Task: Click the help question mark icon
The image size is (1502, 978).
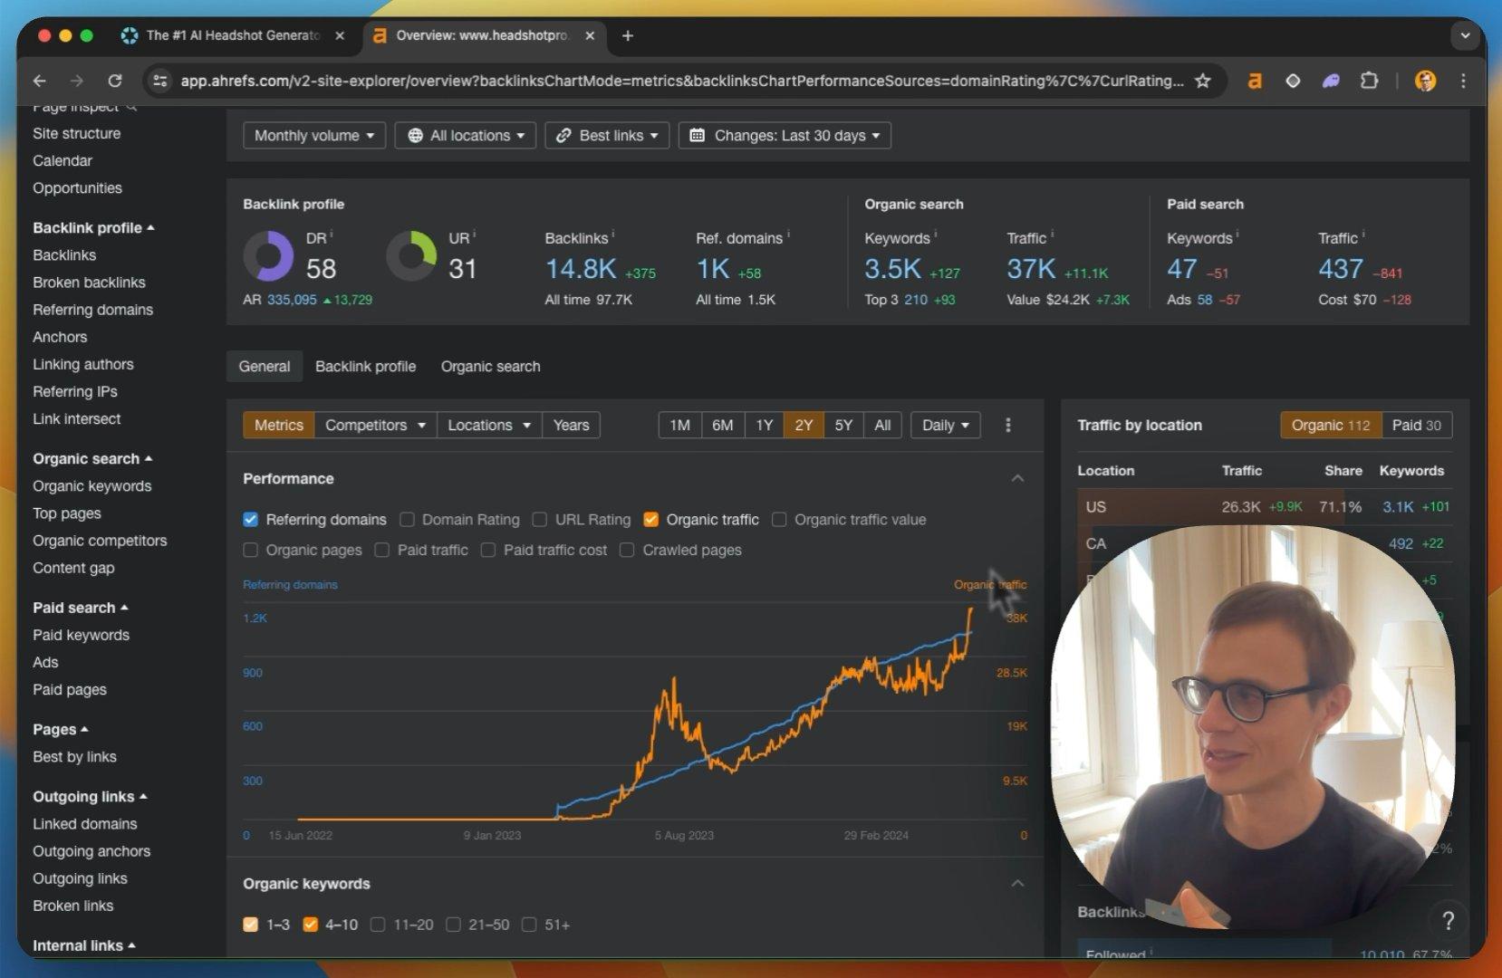Action: [x=1449, y=921]
